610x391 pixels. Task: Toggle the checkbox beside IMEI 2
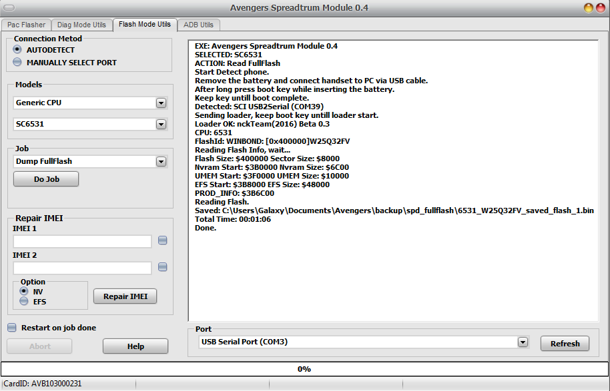(x=163, y=267)
